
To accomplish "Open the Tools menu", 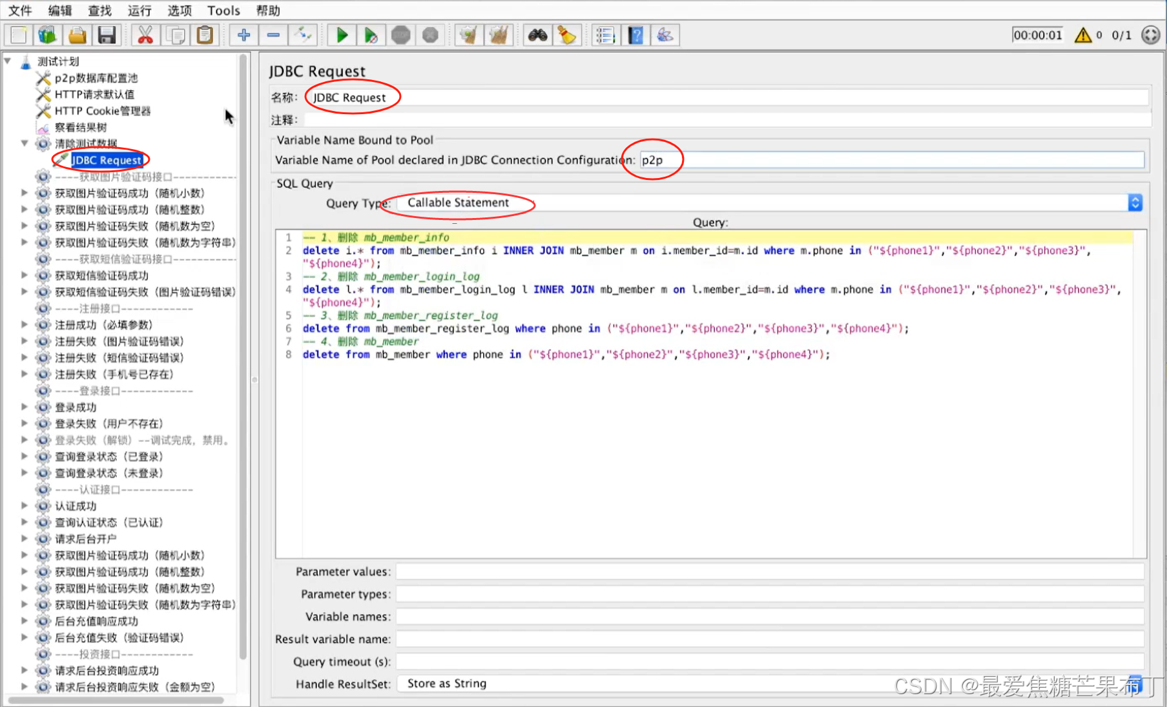I will 223,10.
